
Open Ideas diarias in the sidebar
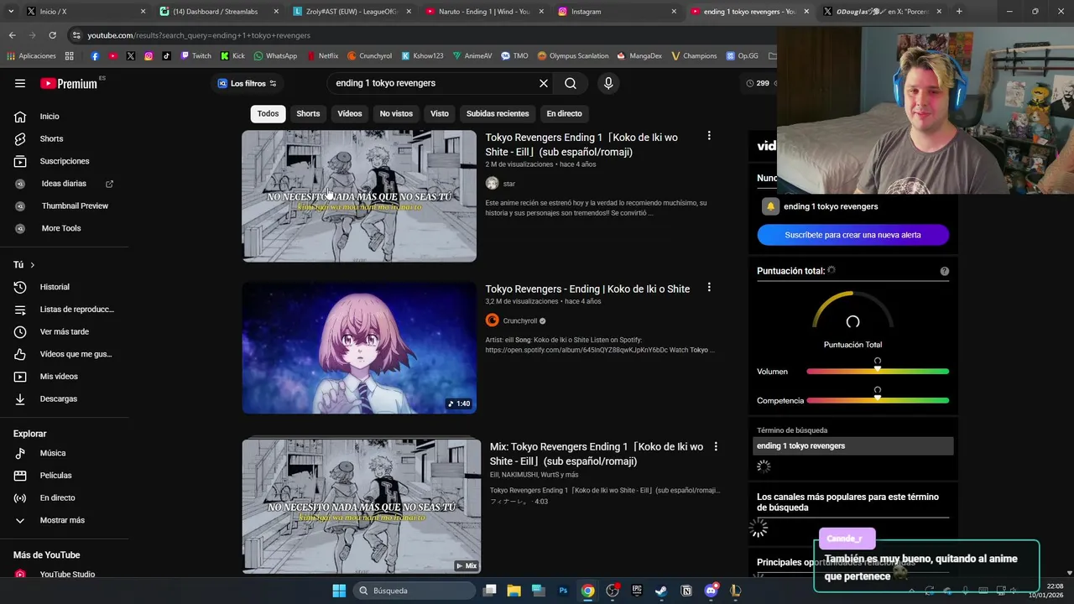point(64,184)
